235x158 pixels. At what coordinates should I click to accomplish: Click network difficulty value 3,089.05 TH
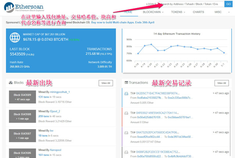tap(105, 67)
